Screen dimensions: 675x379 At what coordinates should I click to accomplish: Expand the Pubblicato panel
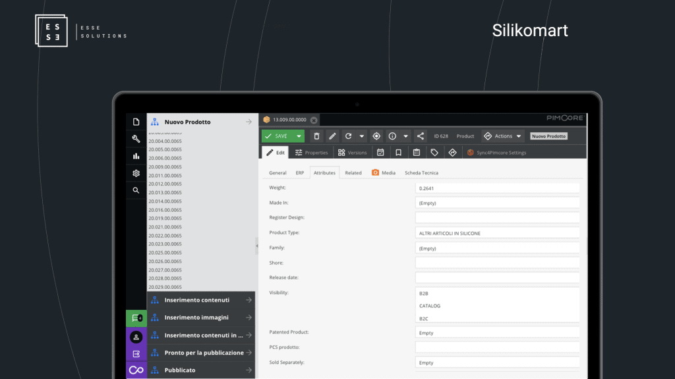(x=201, y=370)
